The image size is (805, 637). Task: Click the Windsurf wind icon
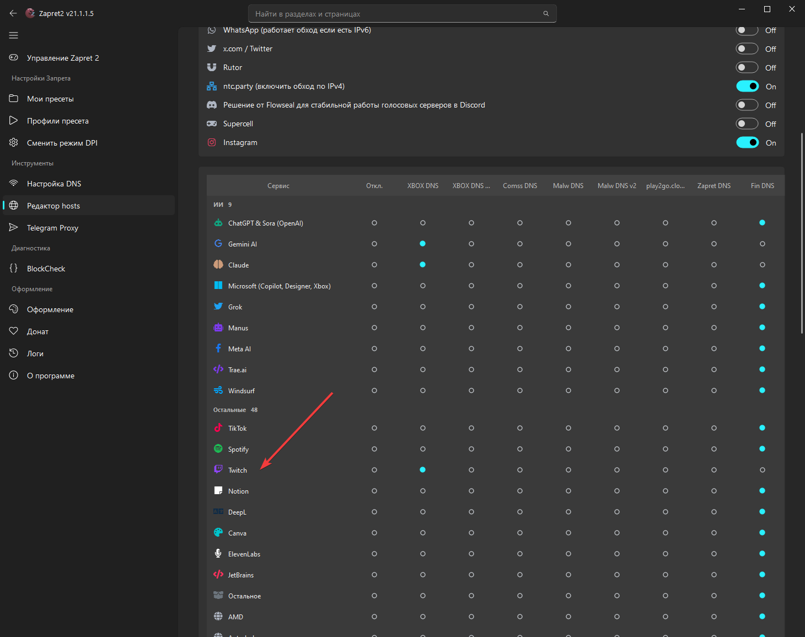[x=218, y=390]
